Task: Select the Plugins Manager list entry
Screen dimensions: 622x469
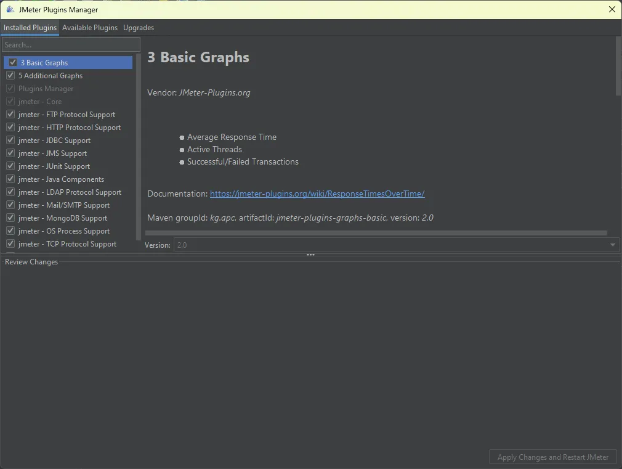Action: click(68, 89)
